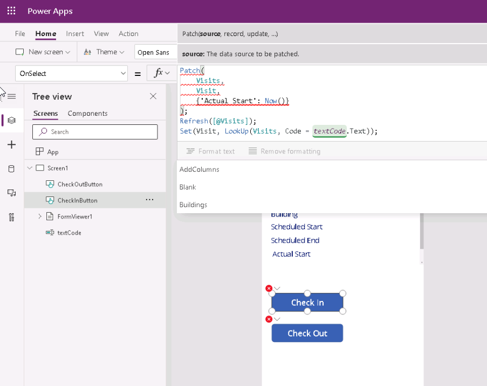Image resolution: width=487 pixels, height=386 pixels.
Task: Toggle the hamburger menu in left rail
Action: [12, 96]
